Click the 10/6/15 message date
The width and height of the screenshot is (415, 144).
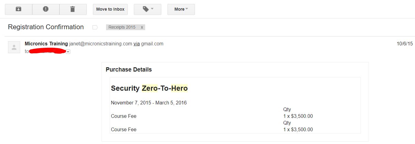tap(405, 44)
